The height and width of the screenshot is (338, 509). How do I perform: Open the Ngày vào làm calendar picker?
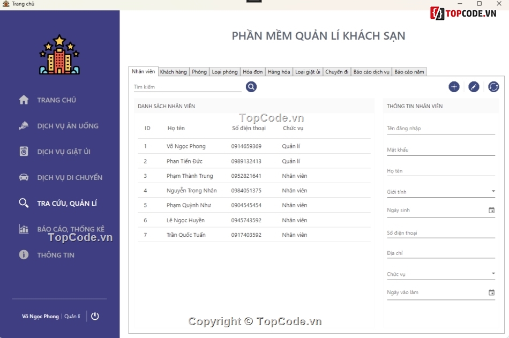(x=491, y=292)
